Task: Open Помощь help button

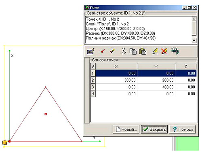Action: (183, 129)
